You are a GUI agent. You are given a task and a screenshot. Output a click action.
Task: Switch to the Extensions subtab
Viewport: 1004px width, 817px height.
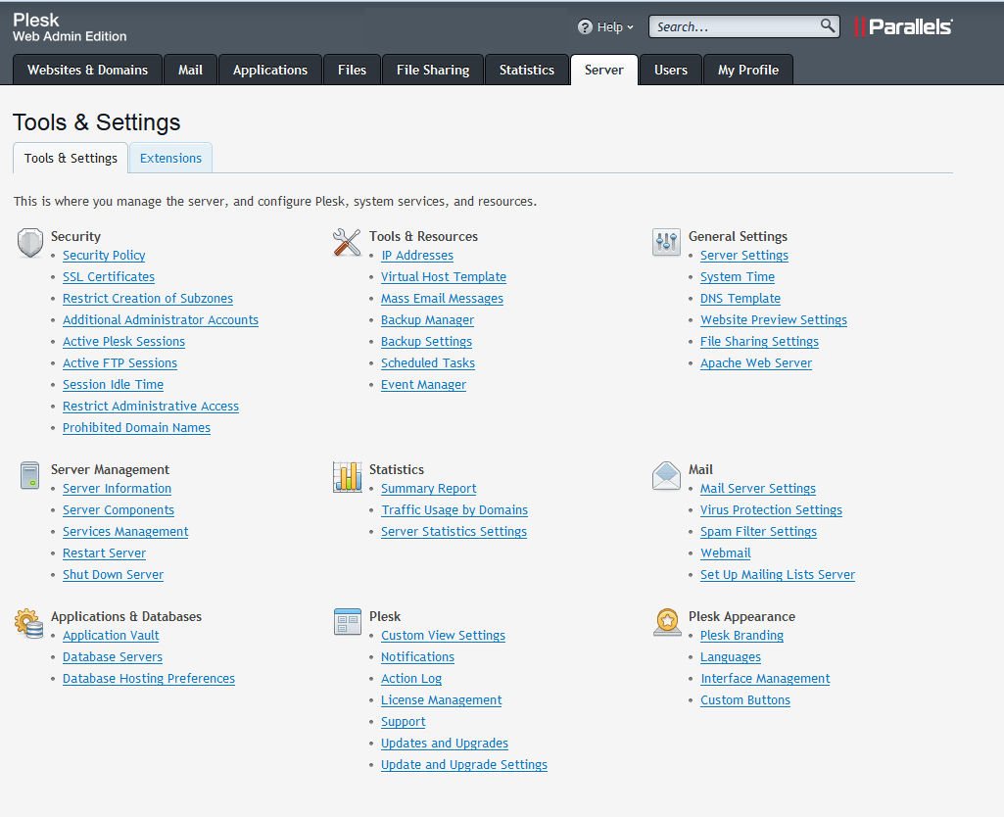[x=171, y=158]
